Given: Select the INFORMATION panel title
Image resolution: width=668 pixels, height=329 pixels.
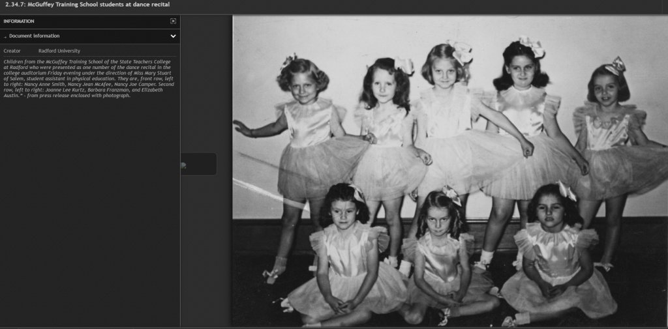Looking at the screenshot, I should (19, 21).
